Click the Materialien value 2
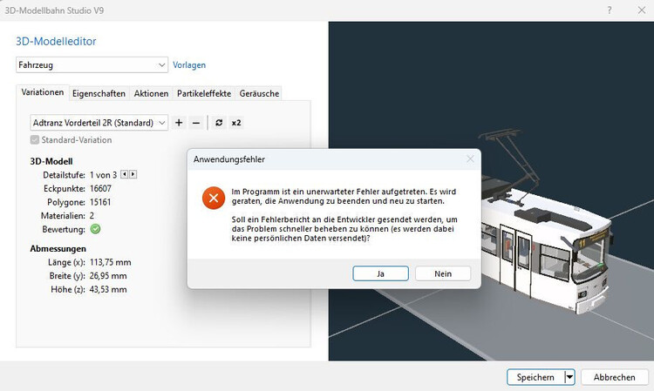Viewport: 654px width, 391px height. click(92, 216)
